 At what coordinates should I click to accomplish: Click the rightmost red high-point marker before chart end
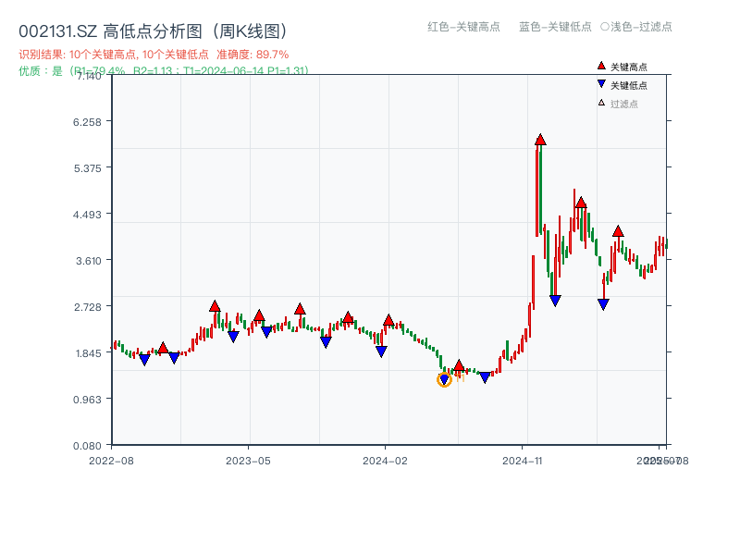(x=618, y=231)
